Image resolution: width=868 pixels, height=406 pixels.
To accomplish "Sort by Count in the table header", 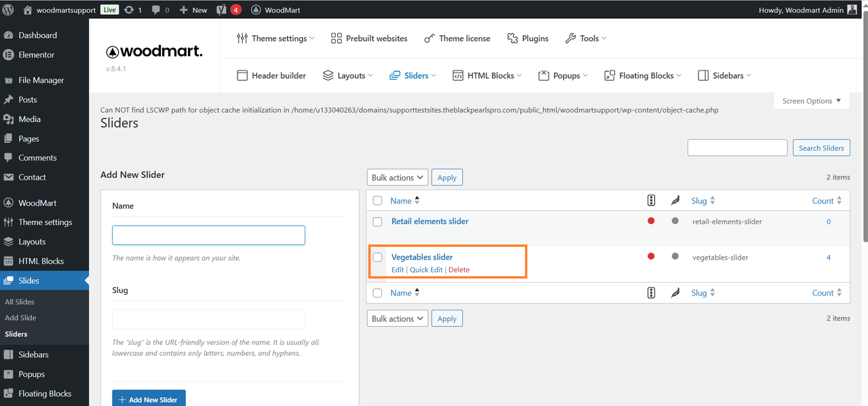I will click(827, 201).
